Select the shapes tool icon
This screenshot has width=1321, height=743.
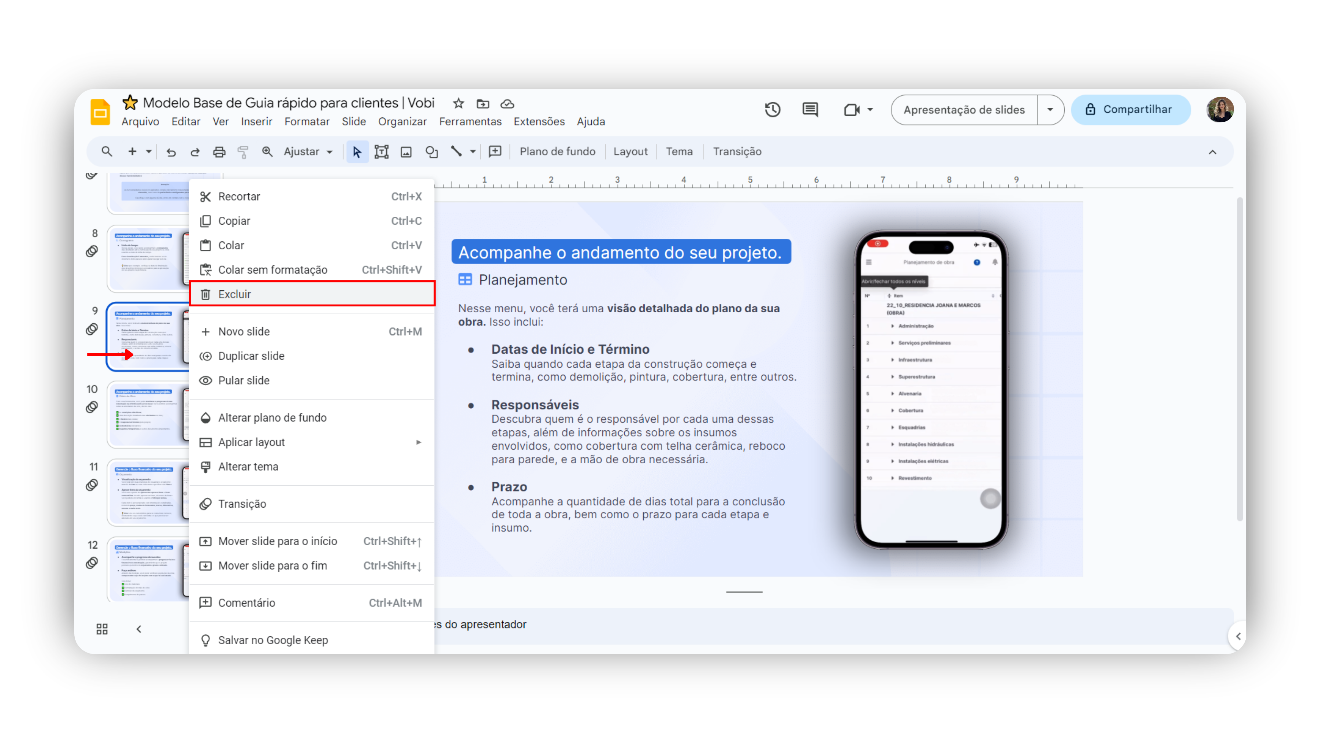(431, 152)
